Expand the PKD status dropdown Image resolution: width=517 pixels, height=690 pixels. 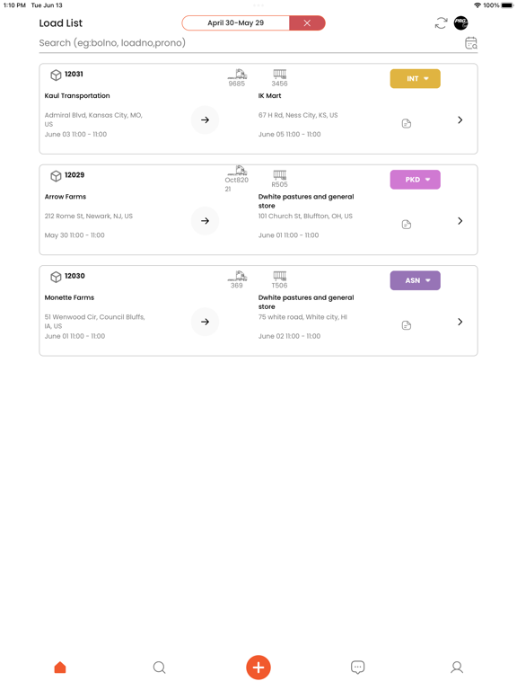[x=415, y=180]
